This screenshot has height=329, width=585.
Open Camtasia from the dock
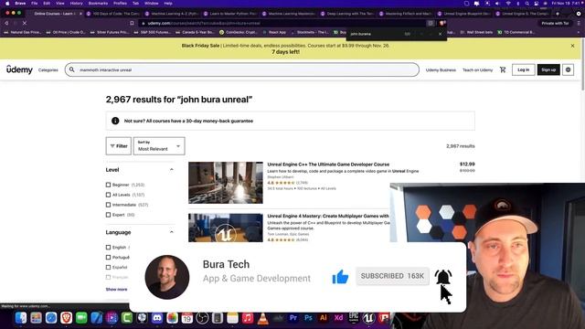tap(127, 318)
